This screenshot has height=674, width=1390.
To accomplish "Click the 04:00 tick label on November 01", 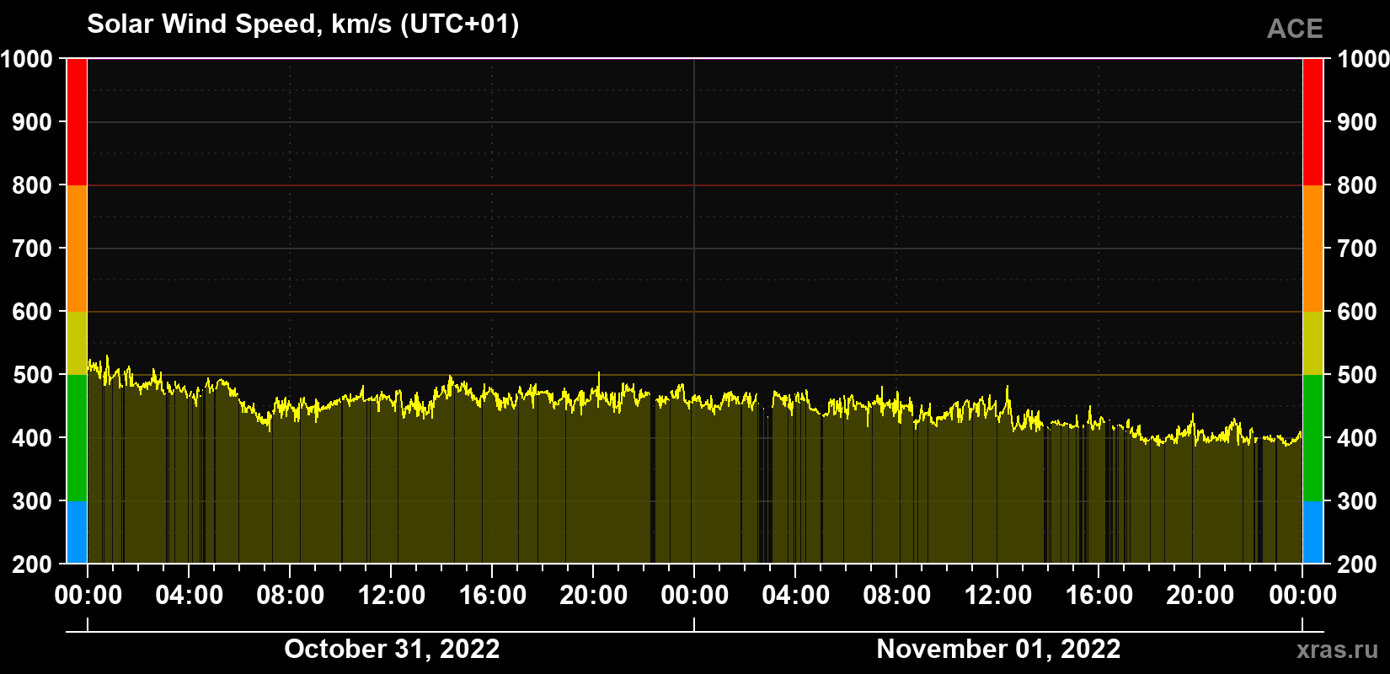I will coord(796,595).
